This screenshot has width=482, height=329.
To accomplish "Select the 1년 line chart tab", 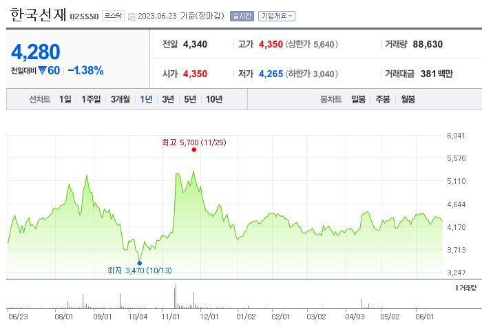I will click(146, 99).
